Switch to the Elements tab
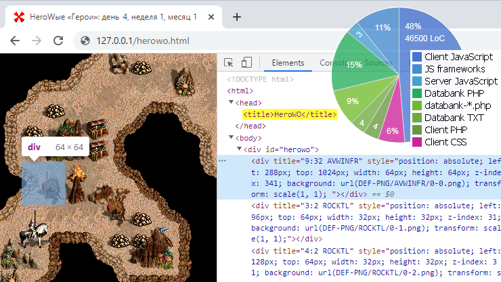The height and width of the screenshot is (282, 501). pos(288,63)
